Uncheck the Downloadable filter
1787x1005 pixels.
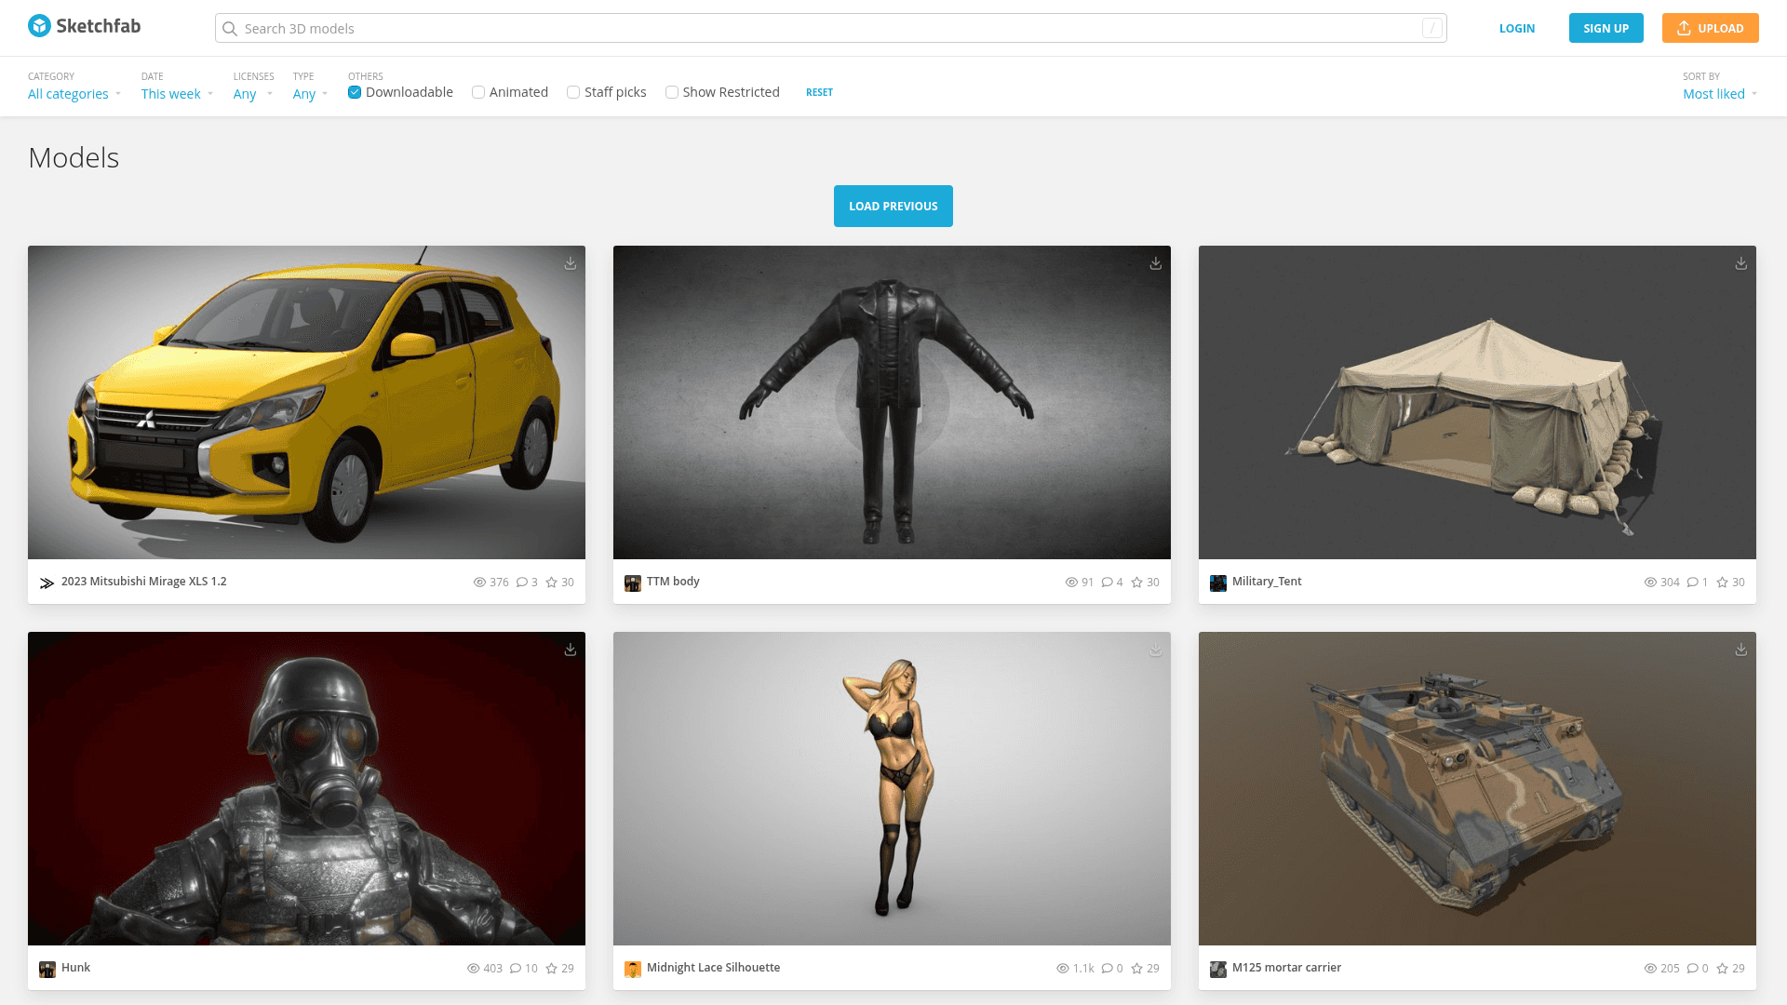pos(355,92)
